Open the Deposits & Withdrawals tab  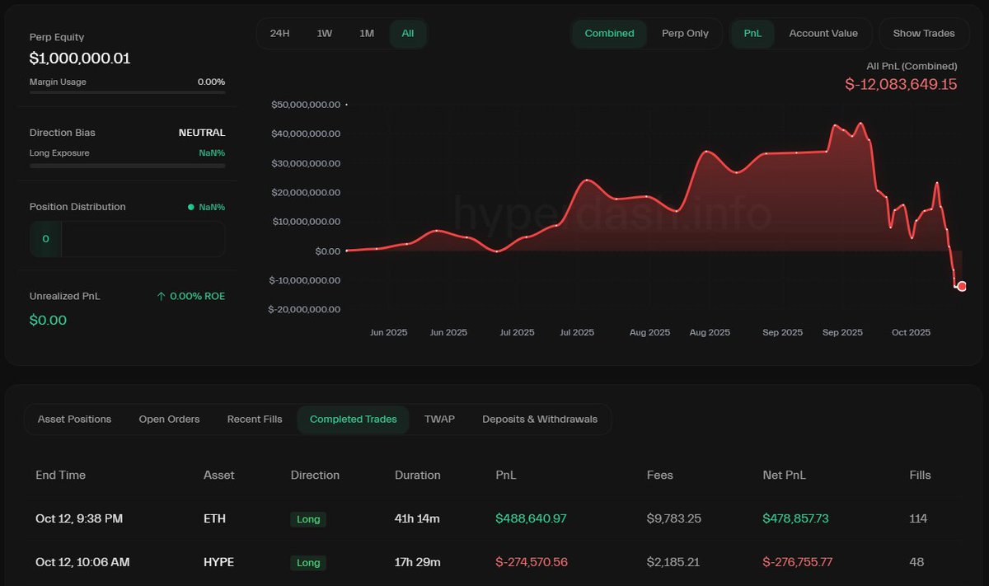540,420
